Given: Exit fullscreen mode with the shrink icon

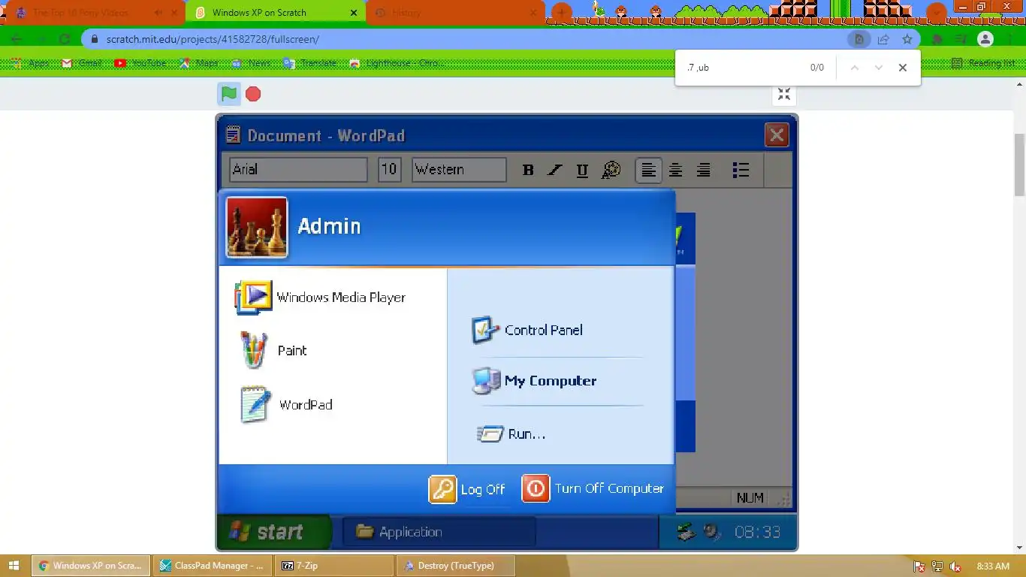Looking at the screenshot, I should tap(784, 94).
